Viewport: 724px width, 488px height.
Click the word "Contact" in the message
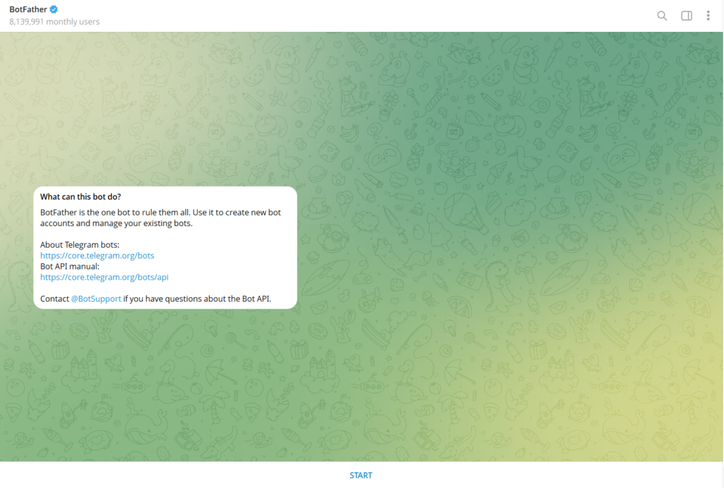54,299
